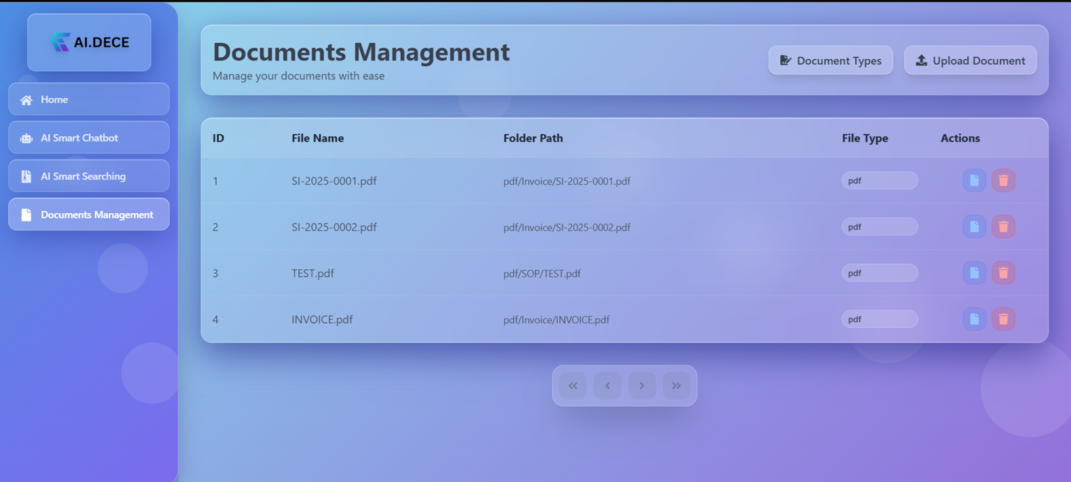The width and height of the screenshot is (1071, 482).
Task: Open AI Smart Chatbot in the sidebar
Action: (x=89, y=138)
